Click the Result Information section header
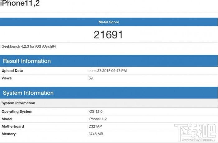The height and width of the screenshot is (143, 218). [109, 61]
